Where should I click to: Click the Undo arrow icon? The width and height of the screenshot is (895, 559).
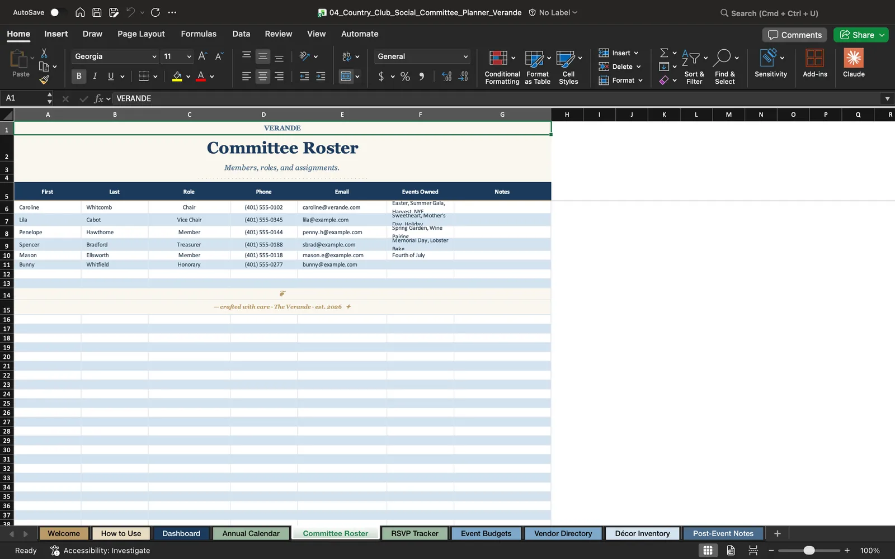130,12
